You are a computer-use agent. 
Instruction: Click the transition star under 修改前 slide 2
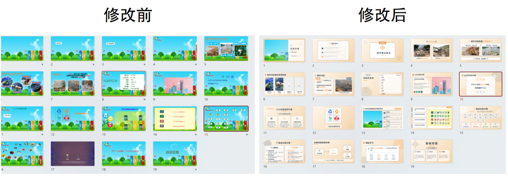(x=93, y=64)
